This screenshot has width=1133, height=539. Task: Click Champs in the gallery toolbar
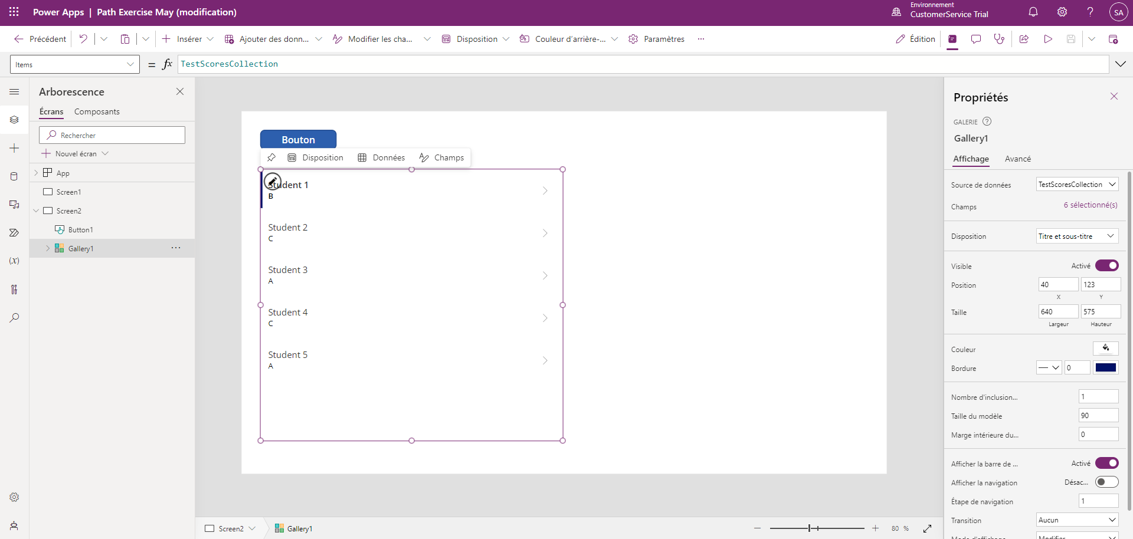pyautogui.click(x=441, y=157)
